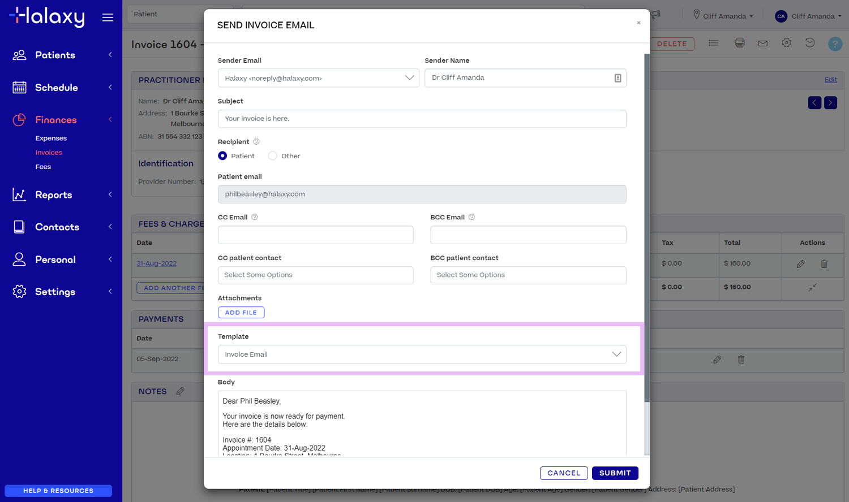Select the Patient recipient radio button
The width and height of the screenshot is (849, 502).
tap(222, 155)
